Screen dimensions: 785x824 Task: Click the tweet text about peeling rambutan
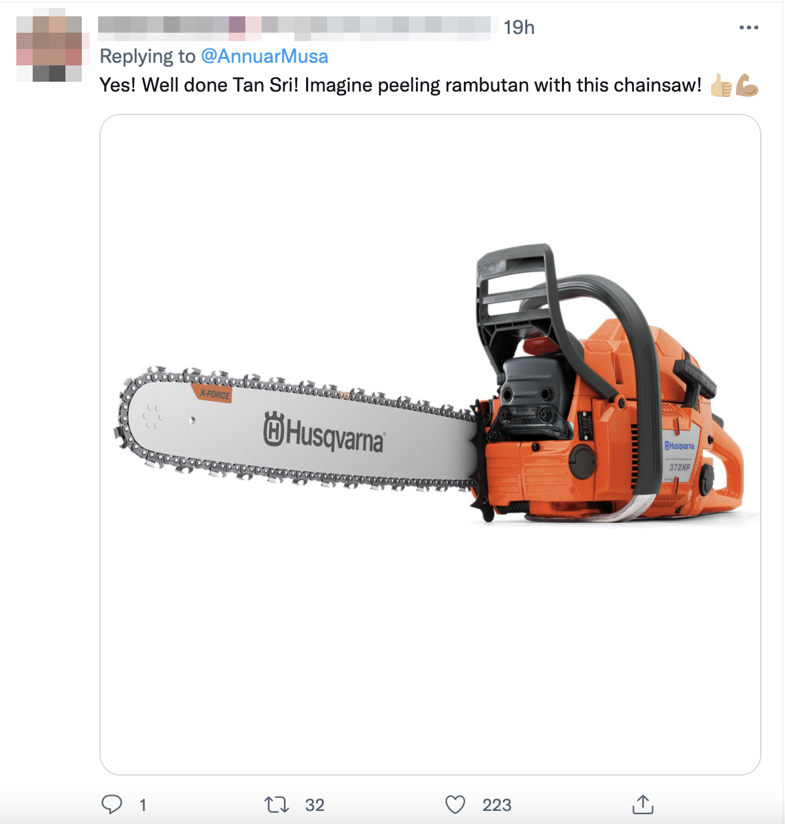click(x=400, y=85)
